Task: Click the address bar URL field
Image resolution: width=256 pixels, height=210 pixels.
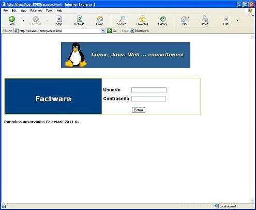Action: (x=59, y=31)
